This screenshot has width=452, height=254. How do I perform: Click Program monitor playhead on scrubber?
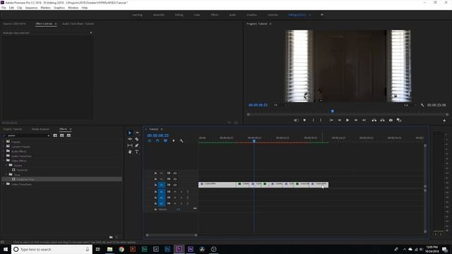[333, 111]
